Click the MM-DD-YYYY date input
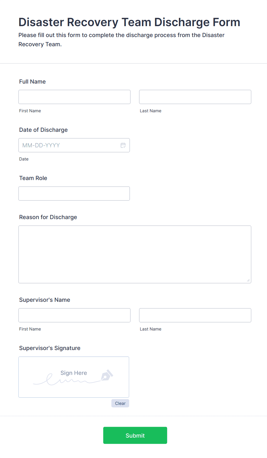 (x=74, y=145)
